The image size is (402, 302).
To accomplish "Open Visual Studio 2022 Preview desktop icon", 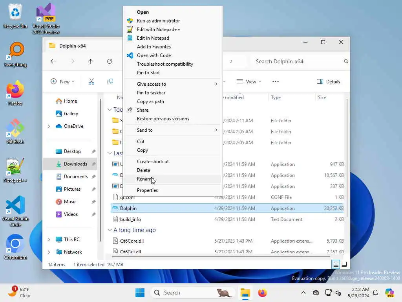I will click(x=46, y=18).
